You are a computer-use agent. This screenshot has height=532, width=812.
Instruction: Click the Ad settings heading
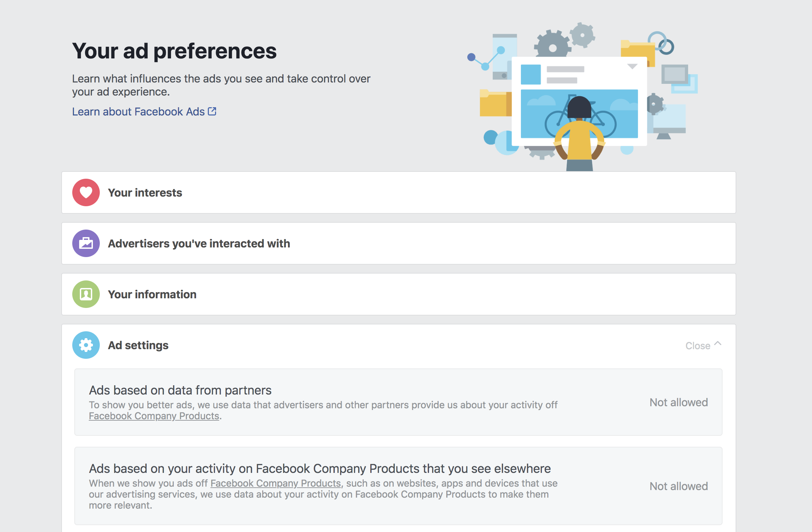[138, 345]
